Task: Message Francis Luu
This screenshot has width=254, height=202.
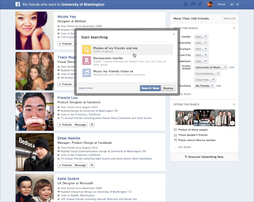Action: tap(80, 125)
